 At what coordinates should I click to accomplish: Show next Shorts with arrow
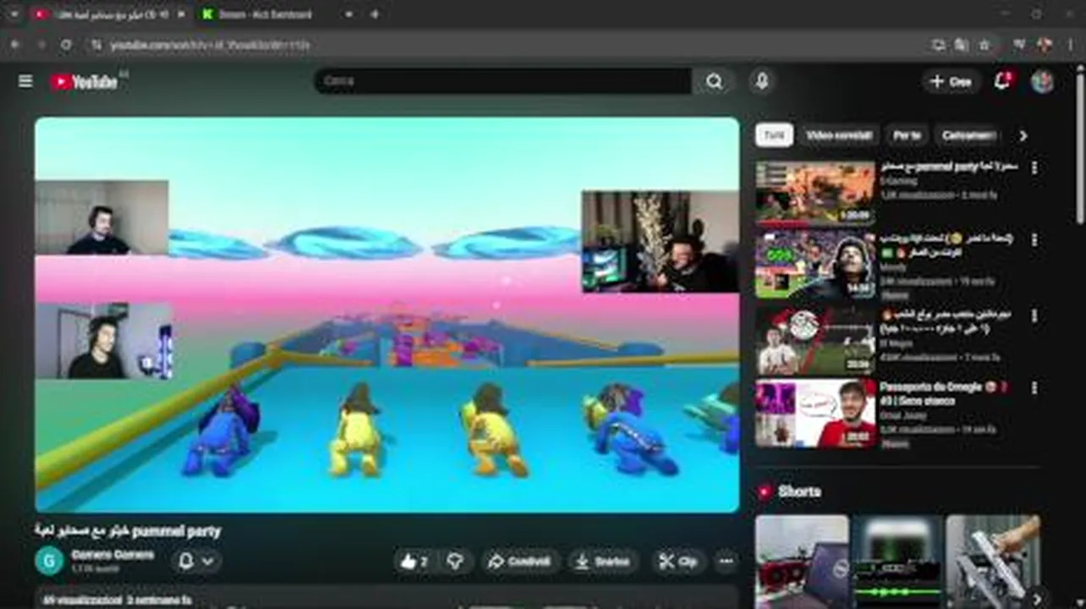click(x=1037, y=598)
